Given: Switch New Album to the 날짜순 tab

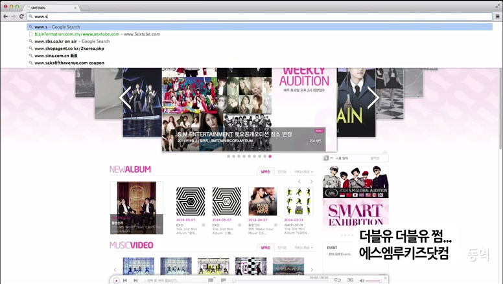Looking at the screenshot, I should 265,171.
